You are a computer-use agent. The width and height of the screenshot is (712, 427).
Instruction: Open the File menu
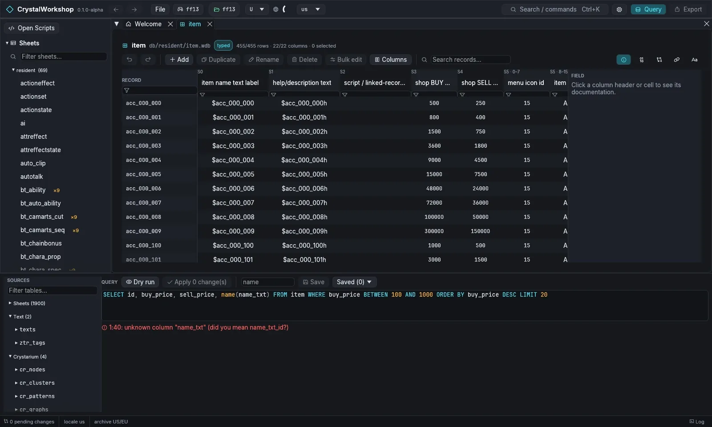(160, 9)
